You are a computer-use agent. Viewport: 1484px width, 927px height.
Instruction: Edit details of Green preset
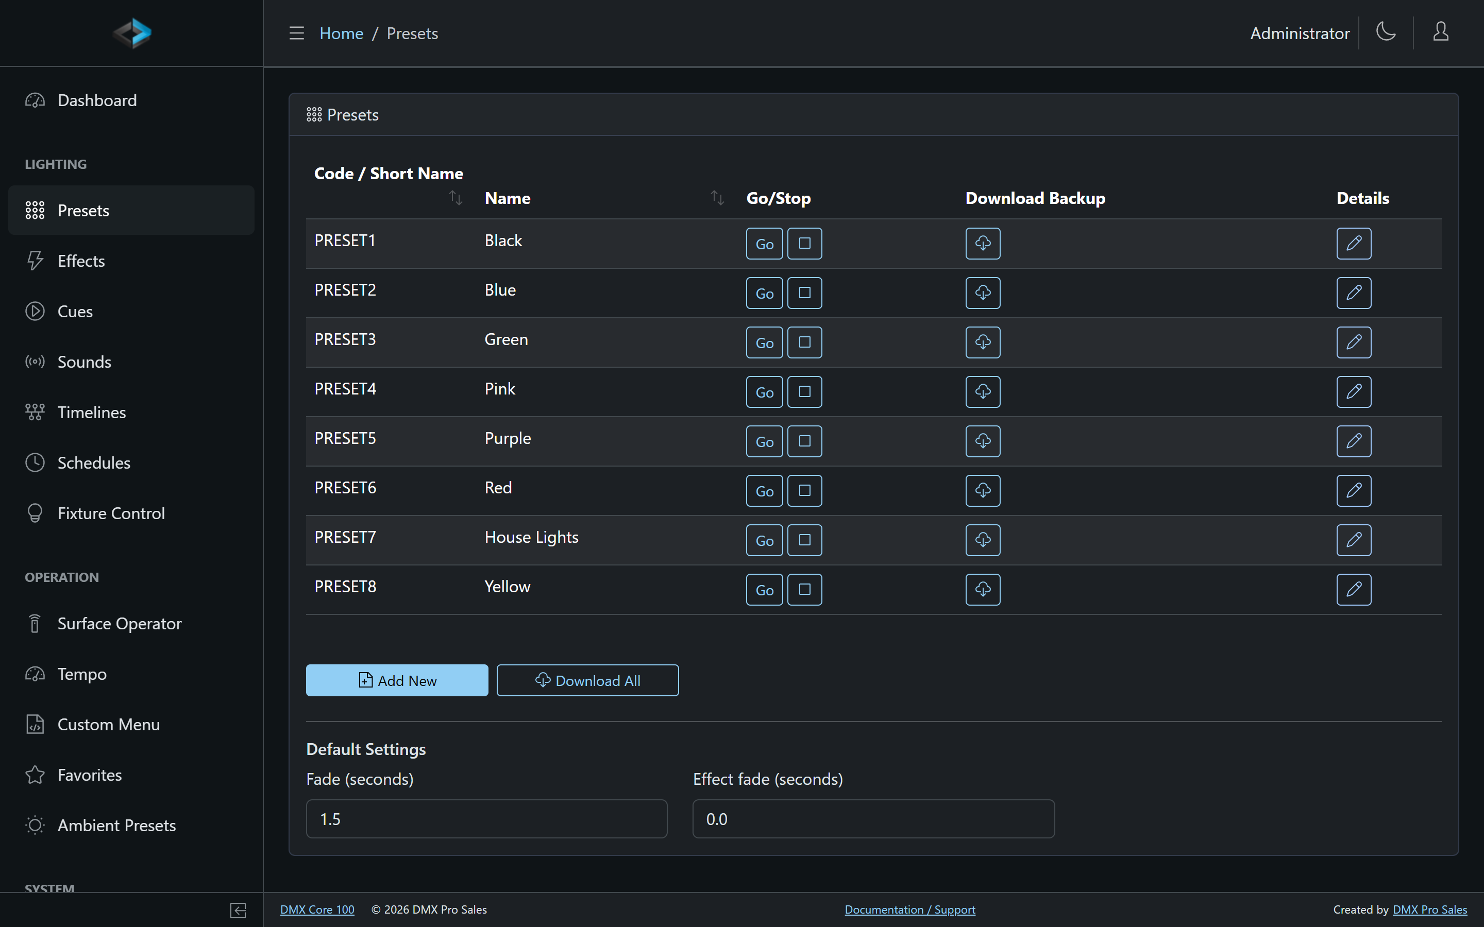pyautogui.click(x=1354, y=342)
